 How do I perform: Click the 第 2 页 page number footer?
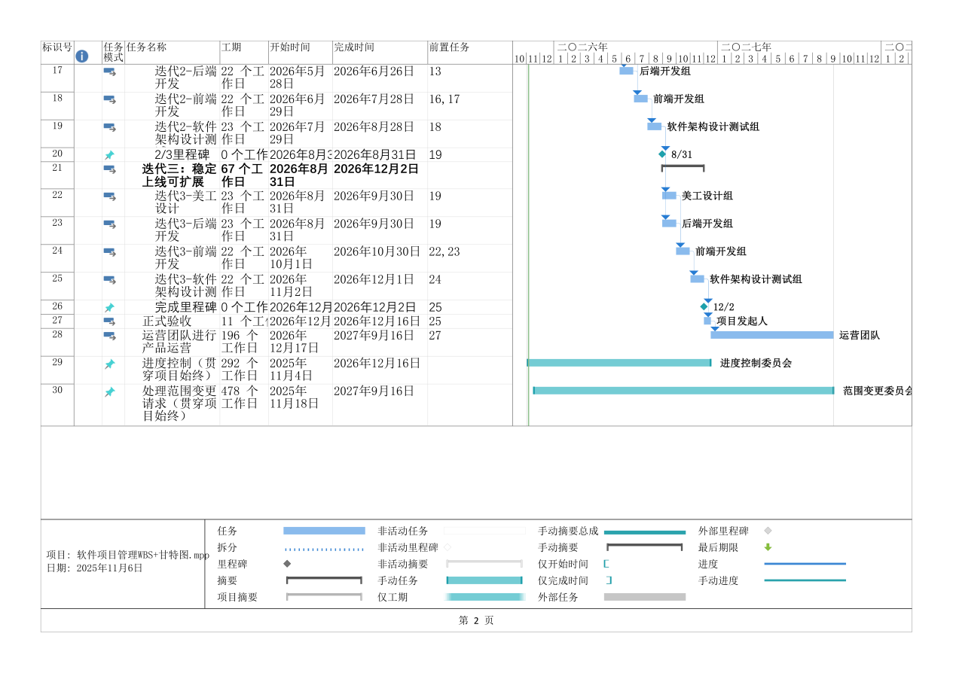476,621
